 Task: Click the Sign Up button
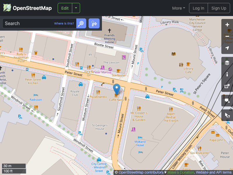(x=219, y=8)
